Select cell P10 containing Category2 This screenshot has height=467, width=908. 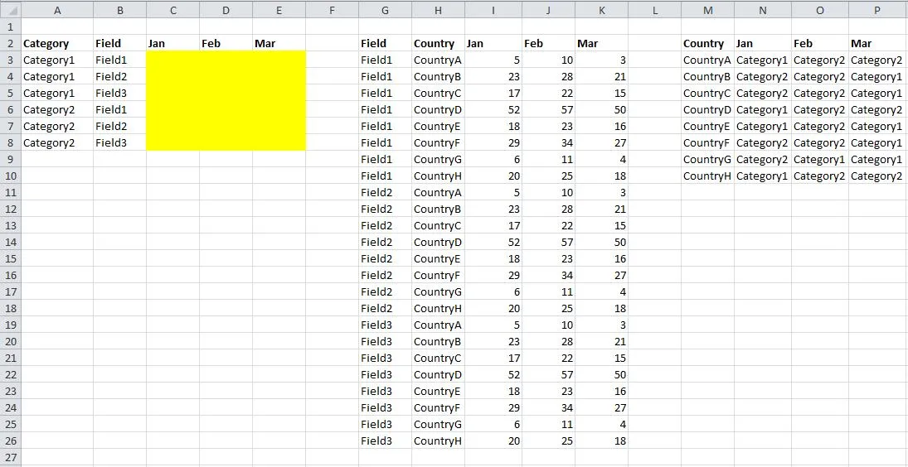tap(878, 176)
